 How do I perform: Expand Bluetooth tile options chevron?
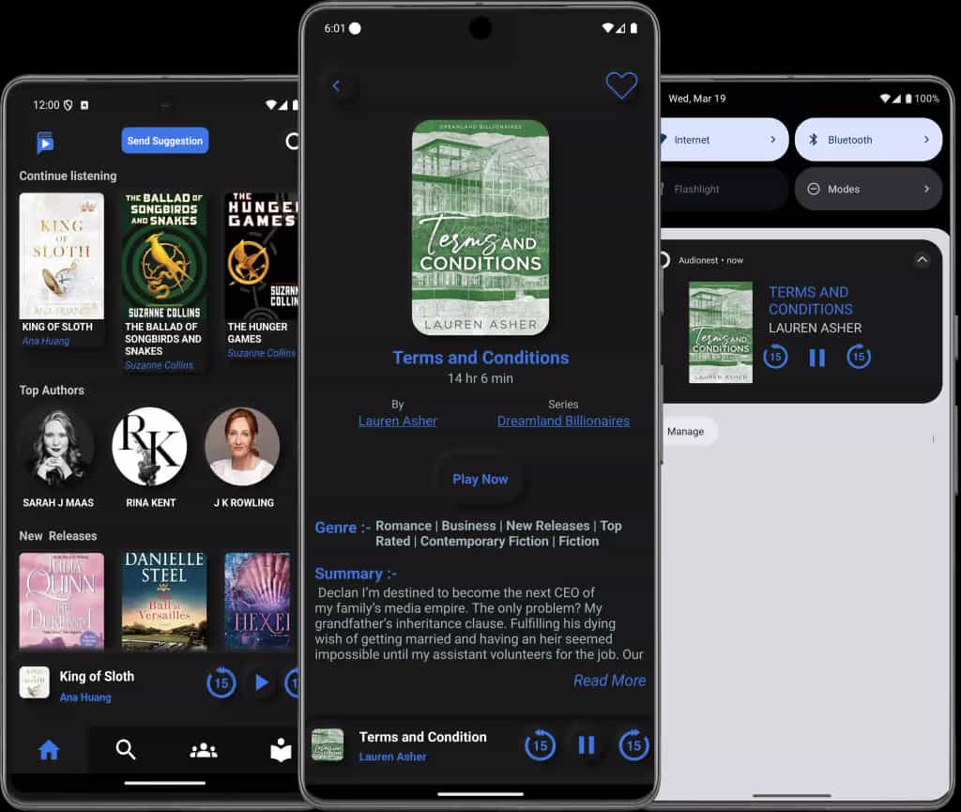[926, 140]
